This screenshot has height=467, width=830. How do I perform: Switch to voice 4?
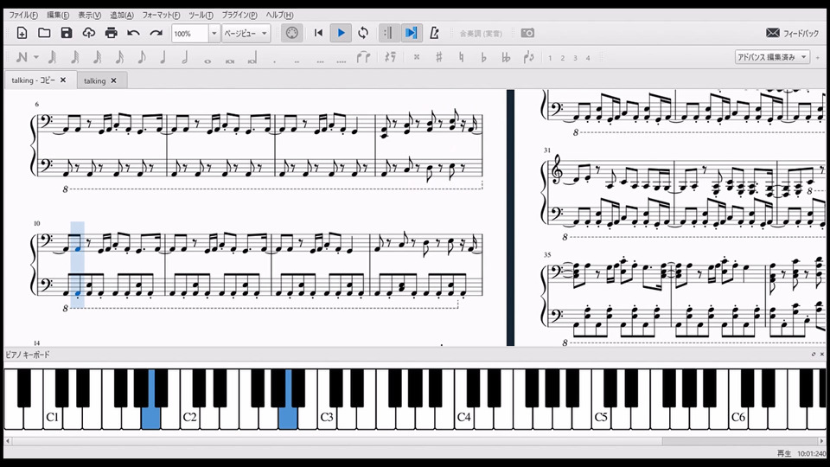(588, 58)
